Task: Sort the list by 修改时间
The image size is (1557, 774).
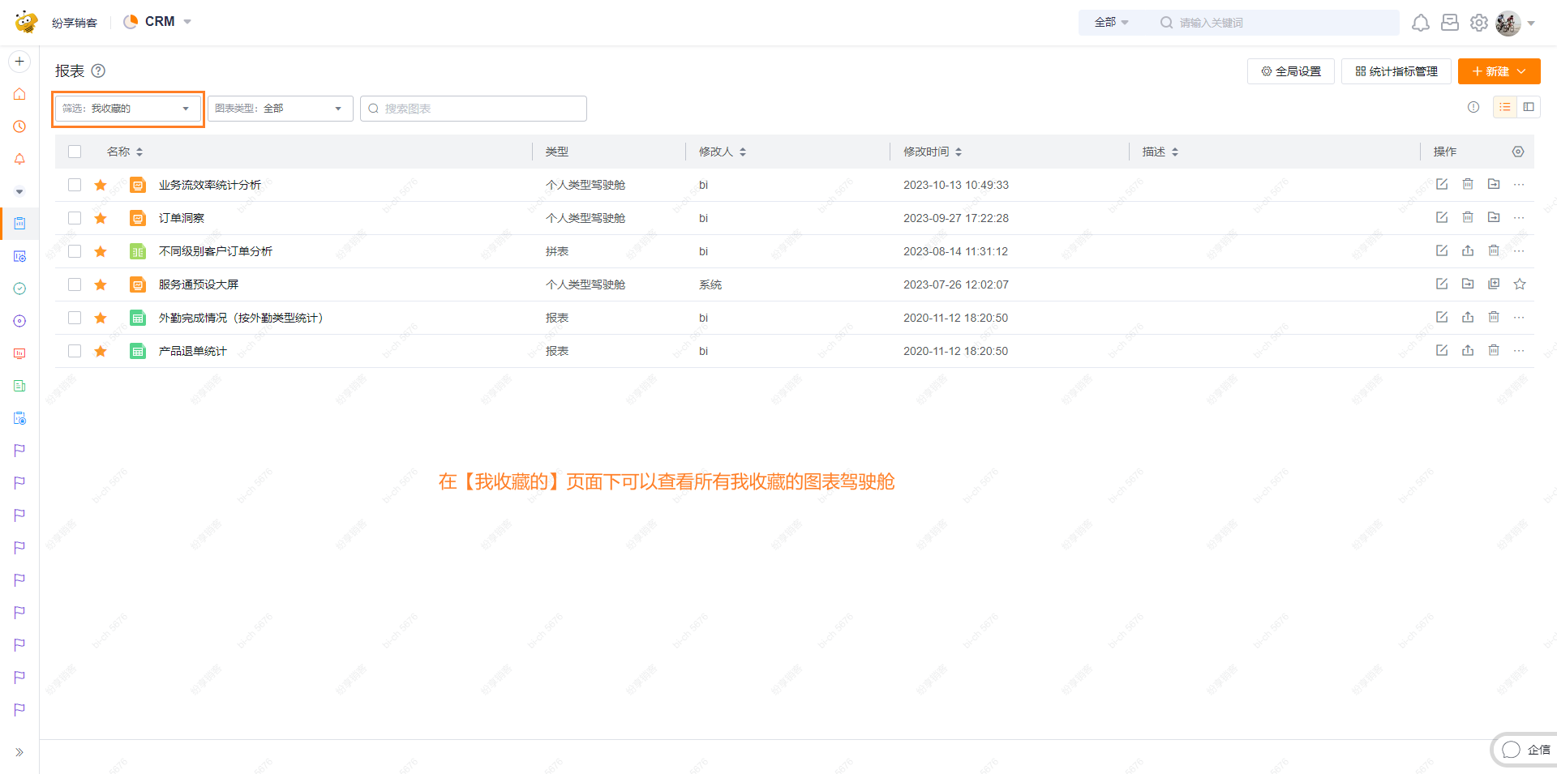Action: pos(958,152)
